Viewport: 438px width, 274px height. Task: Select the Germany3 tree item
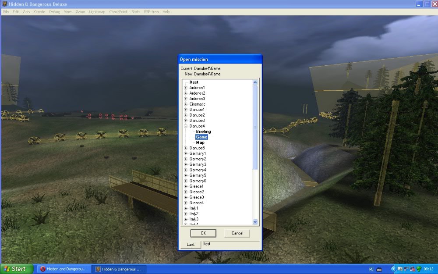point(198,164)
